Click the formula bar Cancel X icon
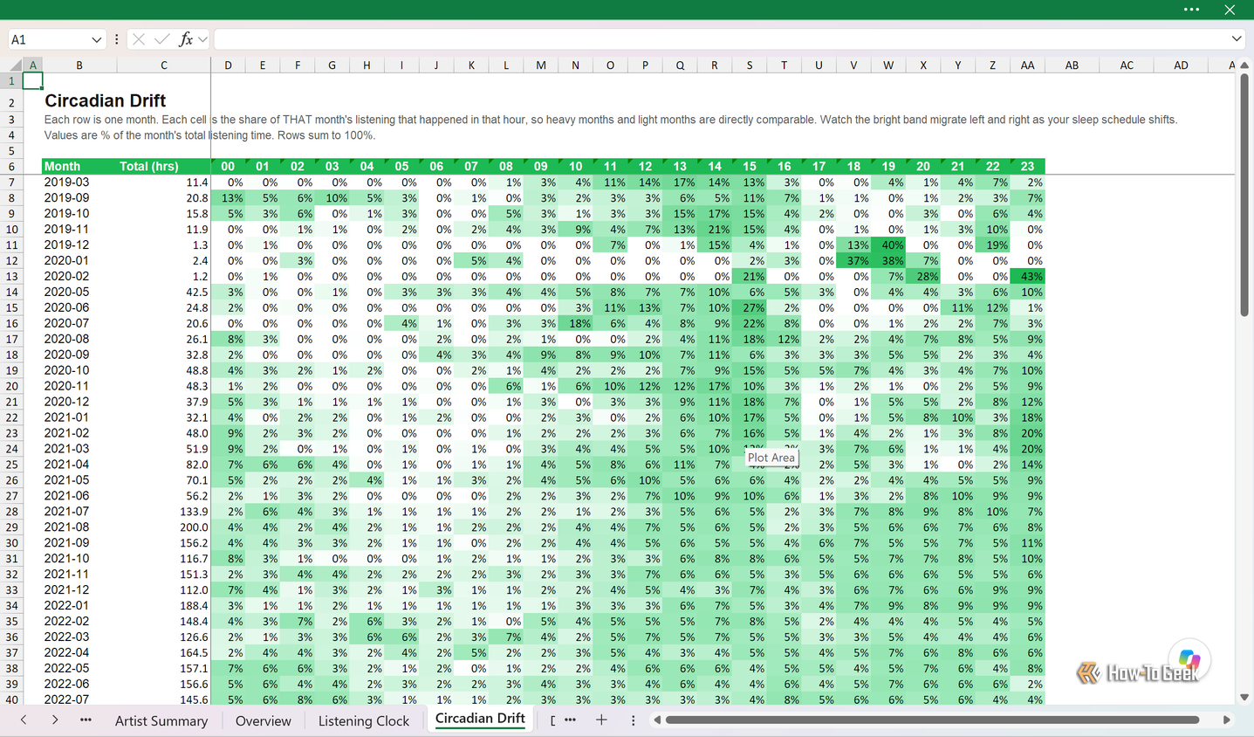Screen dimensions: 1254x737 (x=138, y=39)
